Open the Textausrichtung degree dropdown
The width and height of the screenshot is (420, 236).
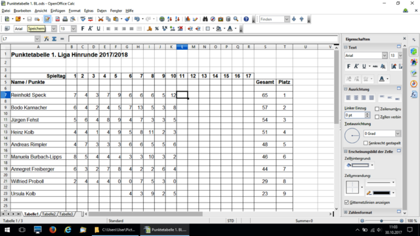(x=398, y=134)
